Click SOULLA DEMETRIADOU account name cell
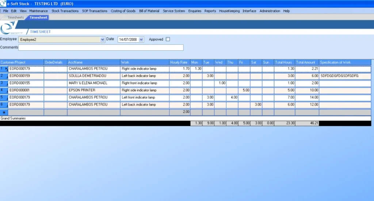The image size is (374, 201). 94,76
